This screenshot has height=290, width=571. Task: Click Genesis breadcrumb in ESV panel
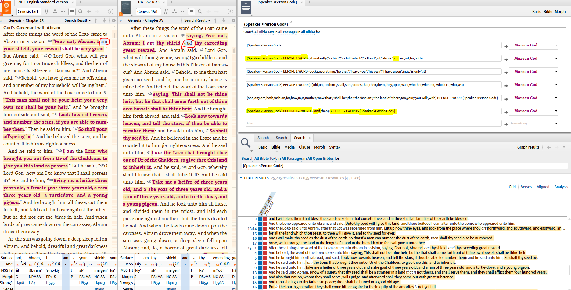click(15, 20)
